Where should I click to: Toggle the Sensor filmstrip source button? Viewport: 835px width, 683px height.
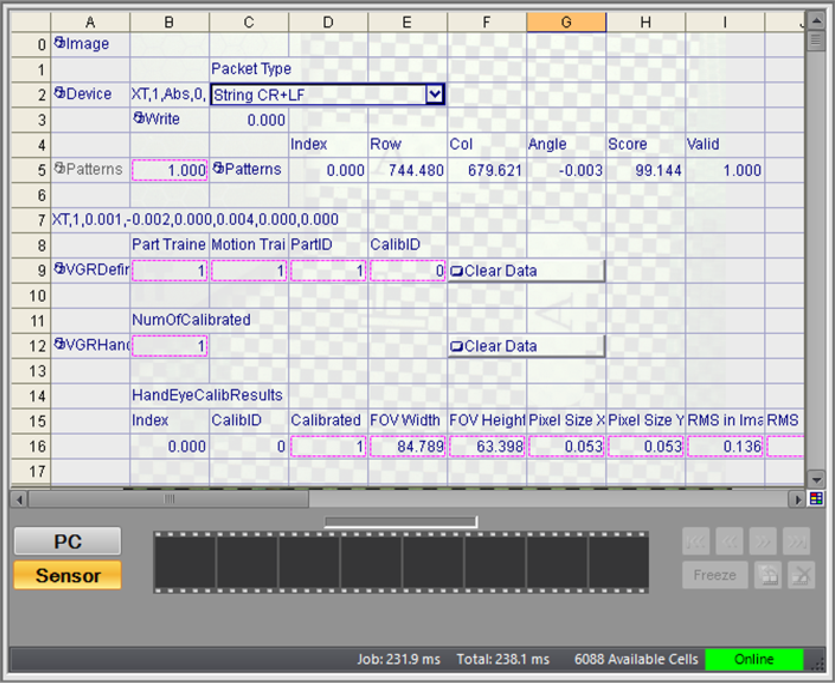coord(68,575)
